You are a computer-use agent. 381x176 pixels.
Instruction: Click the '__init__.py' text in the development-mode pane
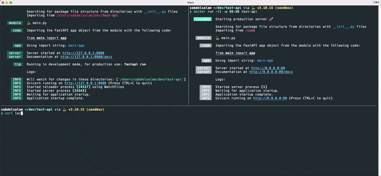(155, 11)
